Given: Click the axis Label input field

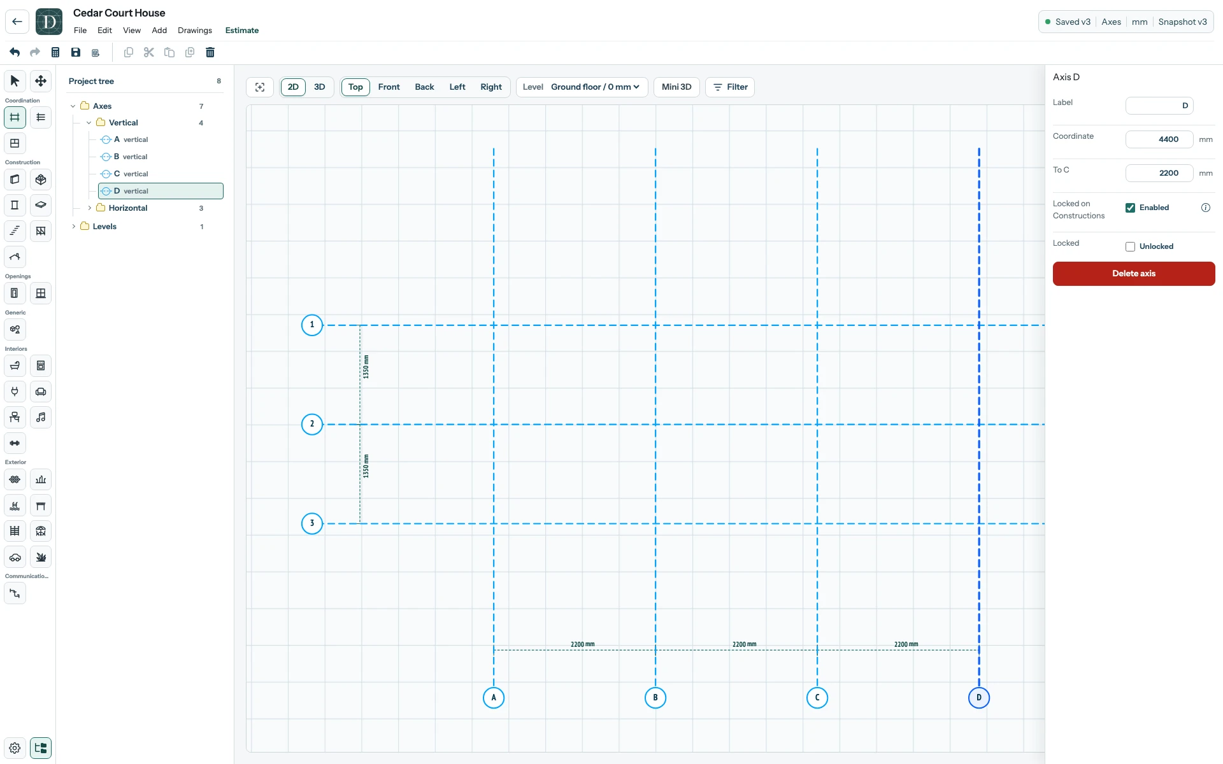Looking at the screenshot, I should tap(1159, 106).
